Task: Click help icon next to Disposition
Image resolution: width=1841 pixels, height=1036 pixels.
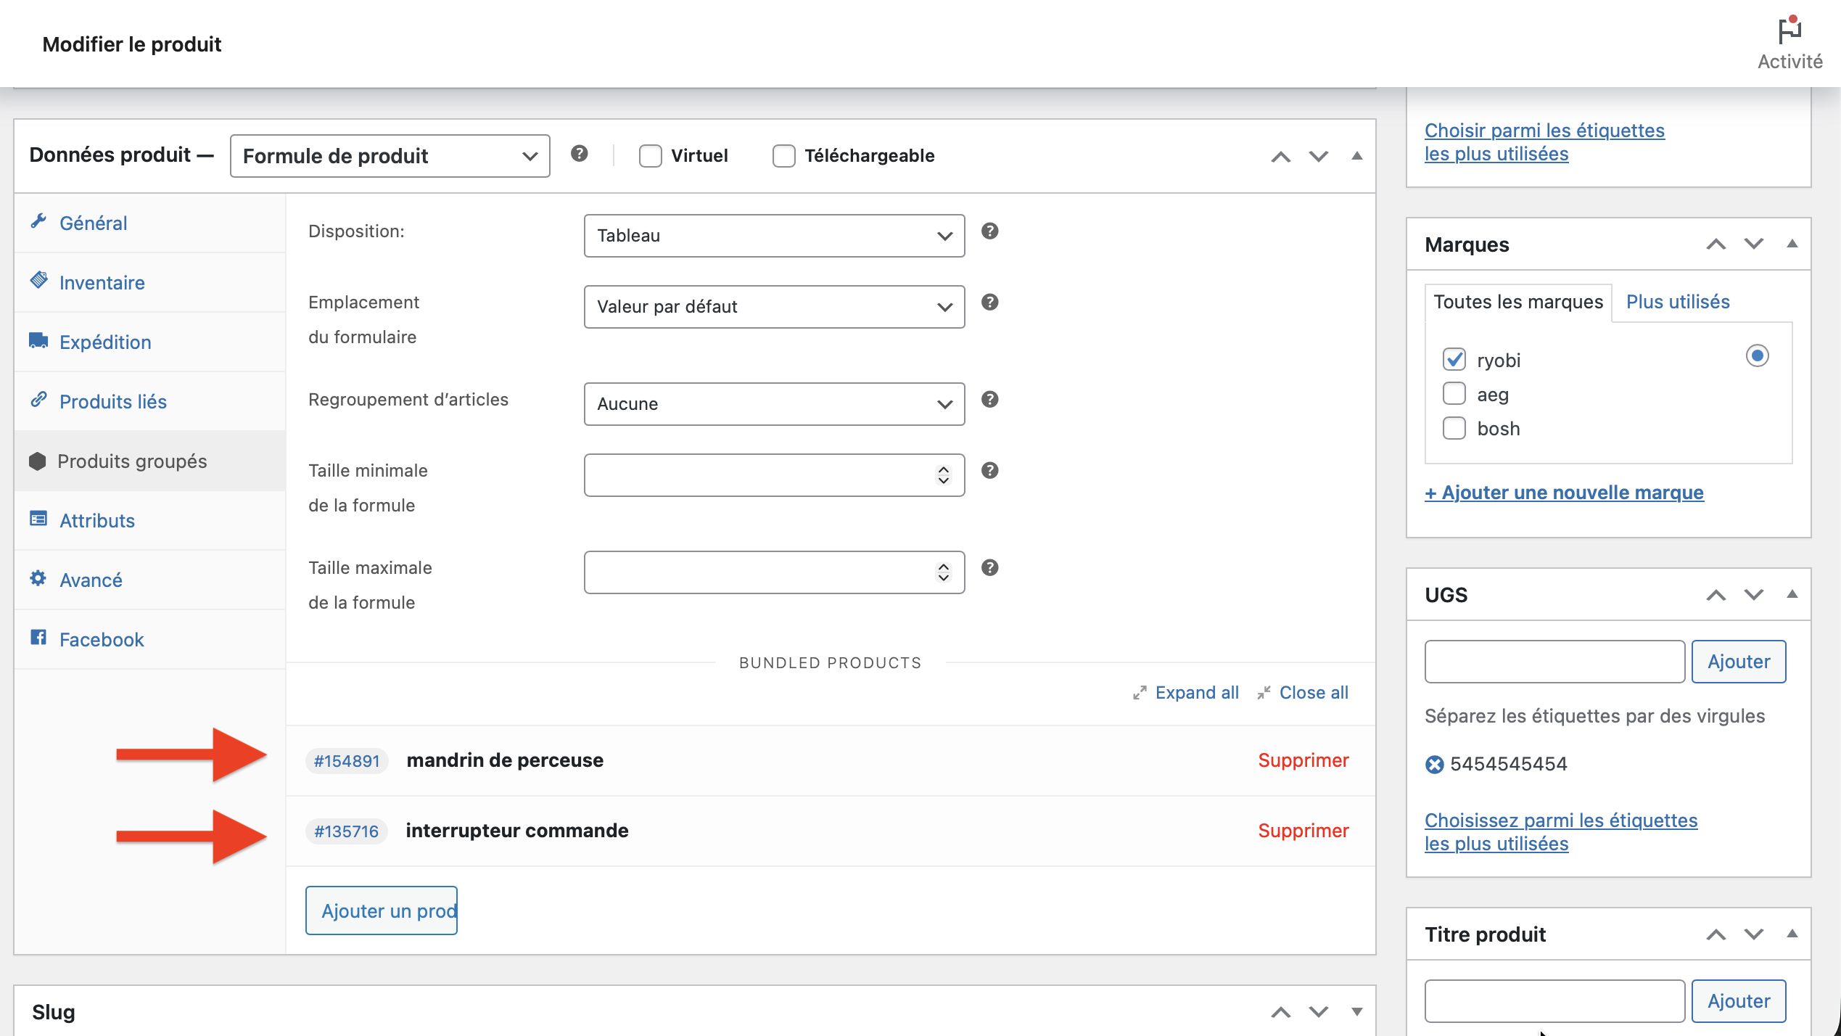Action: 989,231
